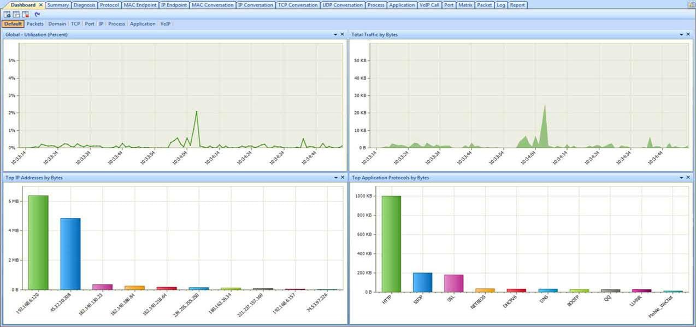
Task: Switch to the Diagnosis tab
Action: pos(84,5)
